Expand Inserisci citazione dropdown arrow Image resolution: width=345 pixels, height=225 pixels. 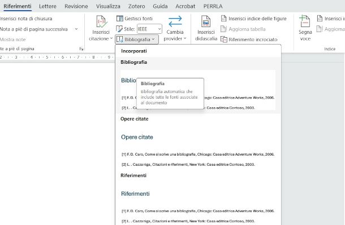coord(111,38)
